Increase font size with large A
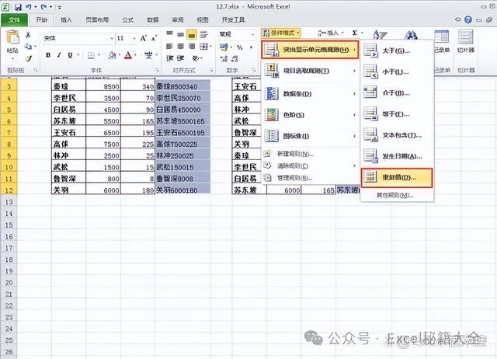 [143, 38]
